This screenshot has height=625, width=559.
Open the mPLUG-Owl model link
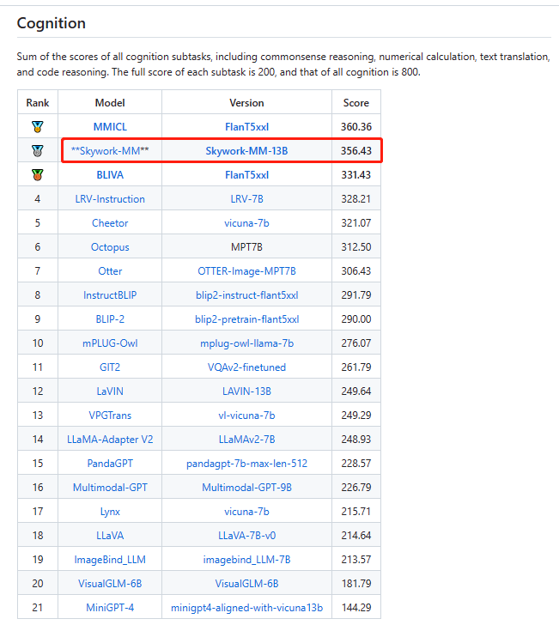point(110,343)
